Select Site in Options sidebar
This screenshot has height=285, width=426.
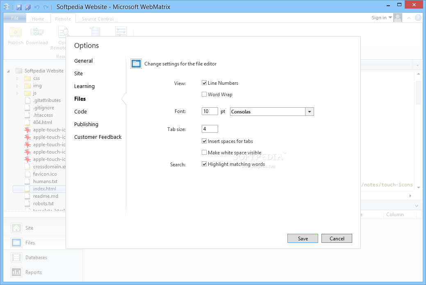click(x=78, y=74)
